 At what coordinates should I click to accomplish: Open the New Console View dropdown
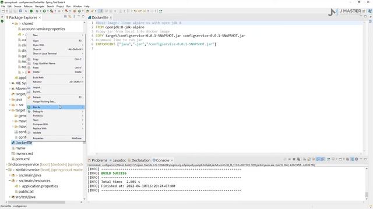pyautogui.click(x=344, y=159)
